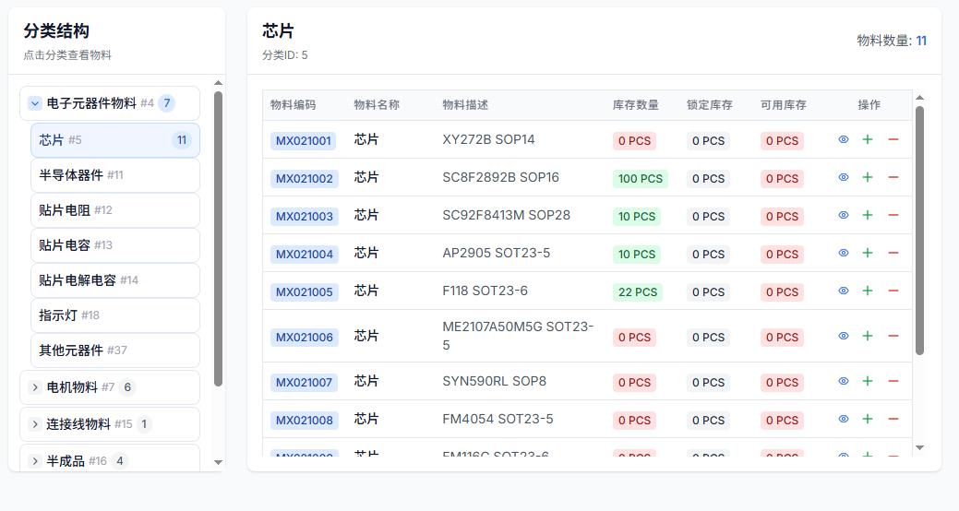This screenshot has height=511, width=959.
Task: Click the minus icon for MX021006
Action: tap(893, 336)
